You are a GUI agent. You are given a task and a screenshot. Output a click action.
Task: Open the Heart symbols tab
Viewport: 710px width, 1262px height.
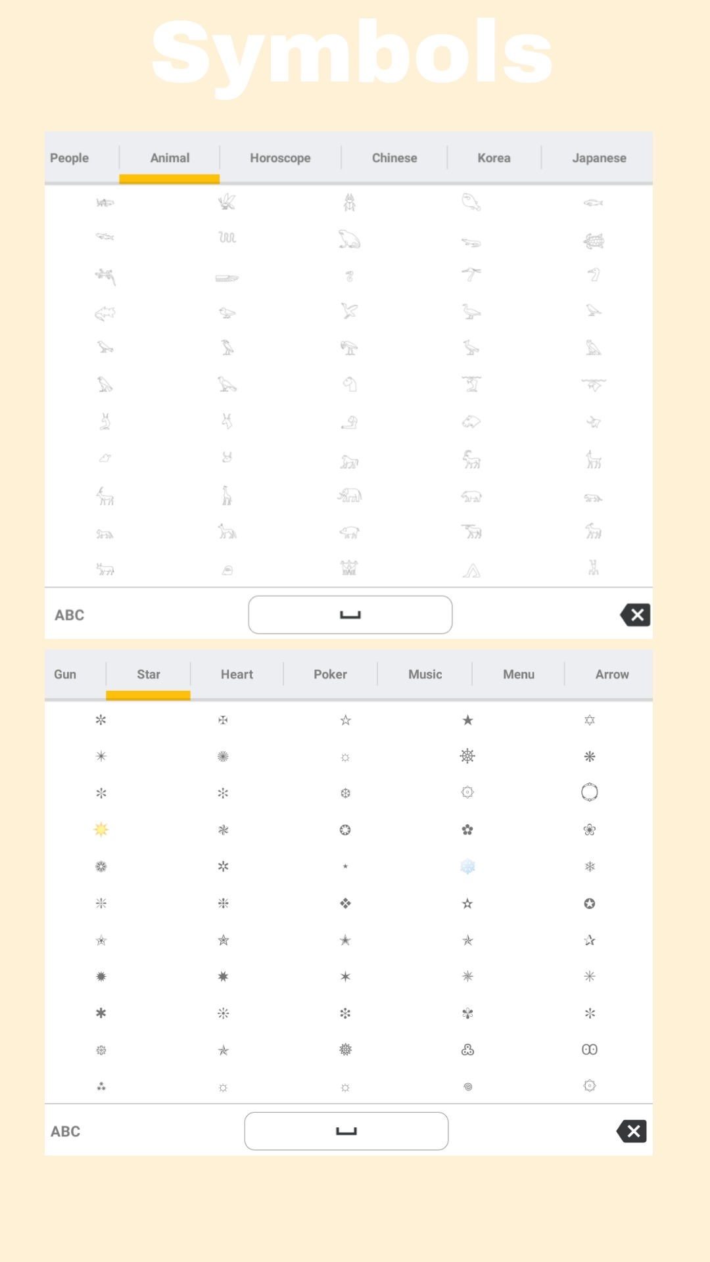pyautogui.click(x=237, y=674)
